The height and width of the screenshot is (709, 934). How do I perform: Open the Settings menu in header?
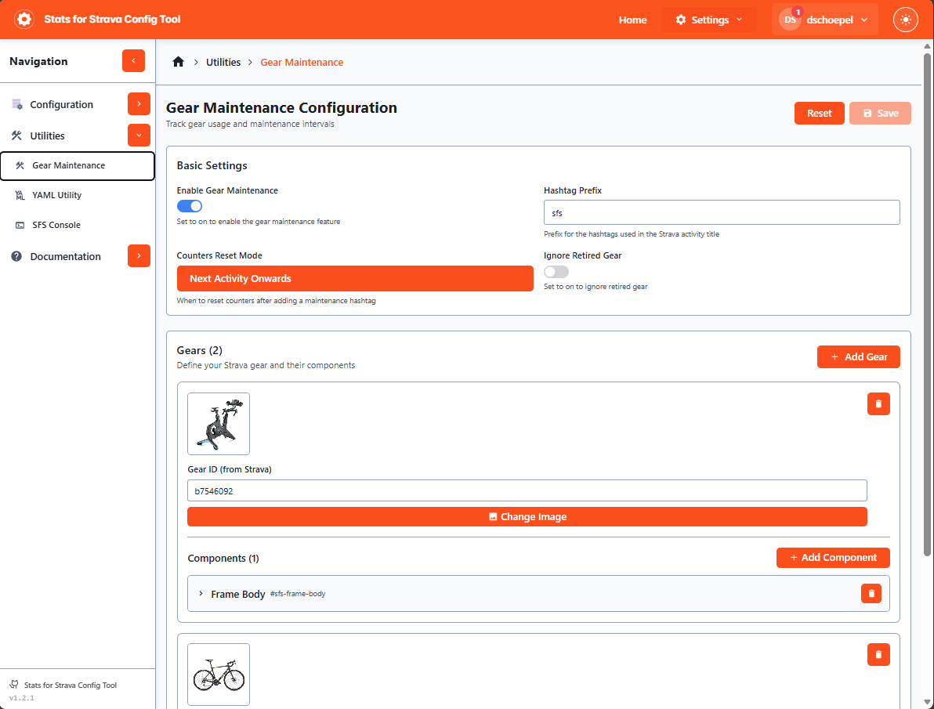[708, 20]
